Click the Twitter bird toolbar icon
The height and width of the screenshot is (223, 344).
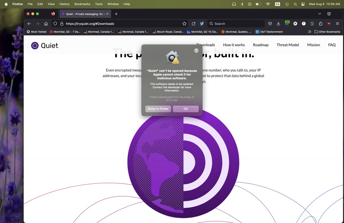pos(202,24)
